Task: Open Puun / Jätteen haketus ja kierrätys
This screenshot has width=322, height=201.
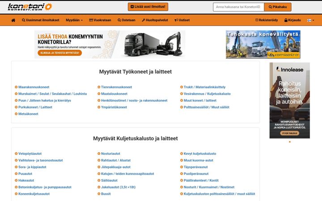Action: pyautogui.click(x=45, y=100)
